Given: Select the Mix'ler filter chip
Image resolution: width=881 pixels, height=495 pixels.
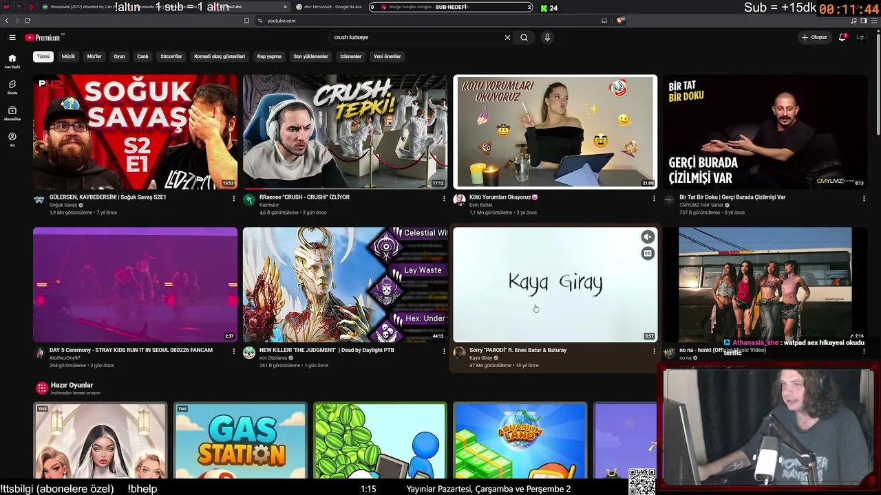Looking at the screenshot, I should [x=94, y=56].
